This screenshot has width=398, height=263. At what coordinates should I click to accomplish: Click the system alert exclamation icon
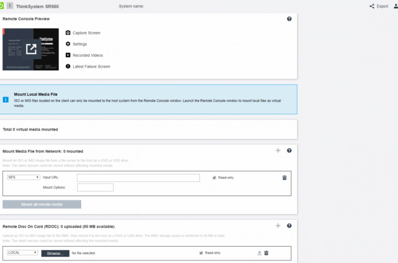click(10, 6)
